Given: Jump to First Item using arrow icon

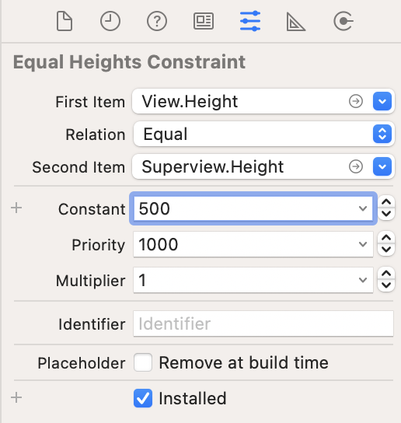Looking at the screenshot, I should point(356,101).
